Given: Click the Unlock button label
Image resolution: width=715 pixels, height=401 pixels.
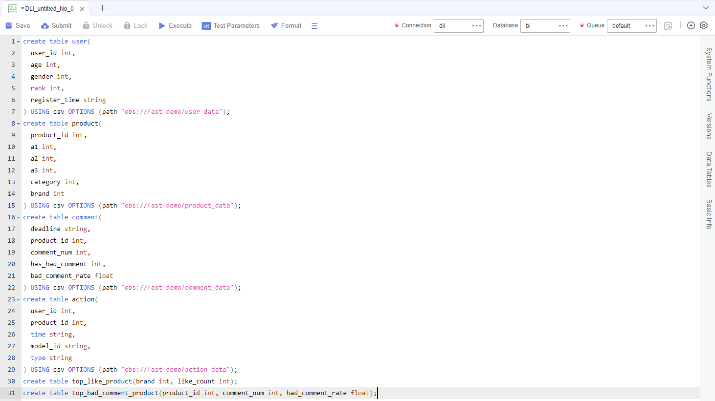Looking at the screenshot, I should tap(103, 26).
